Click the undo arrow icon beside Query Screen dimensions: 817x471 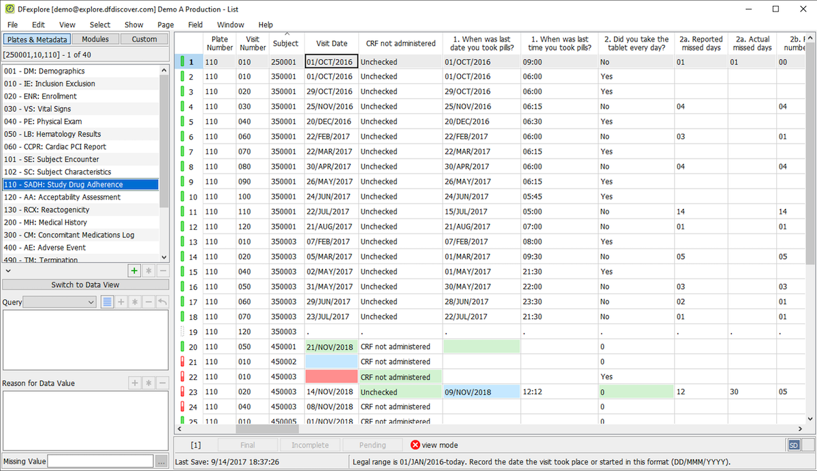tap(162, 302)
